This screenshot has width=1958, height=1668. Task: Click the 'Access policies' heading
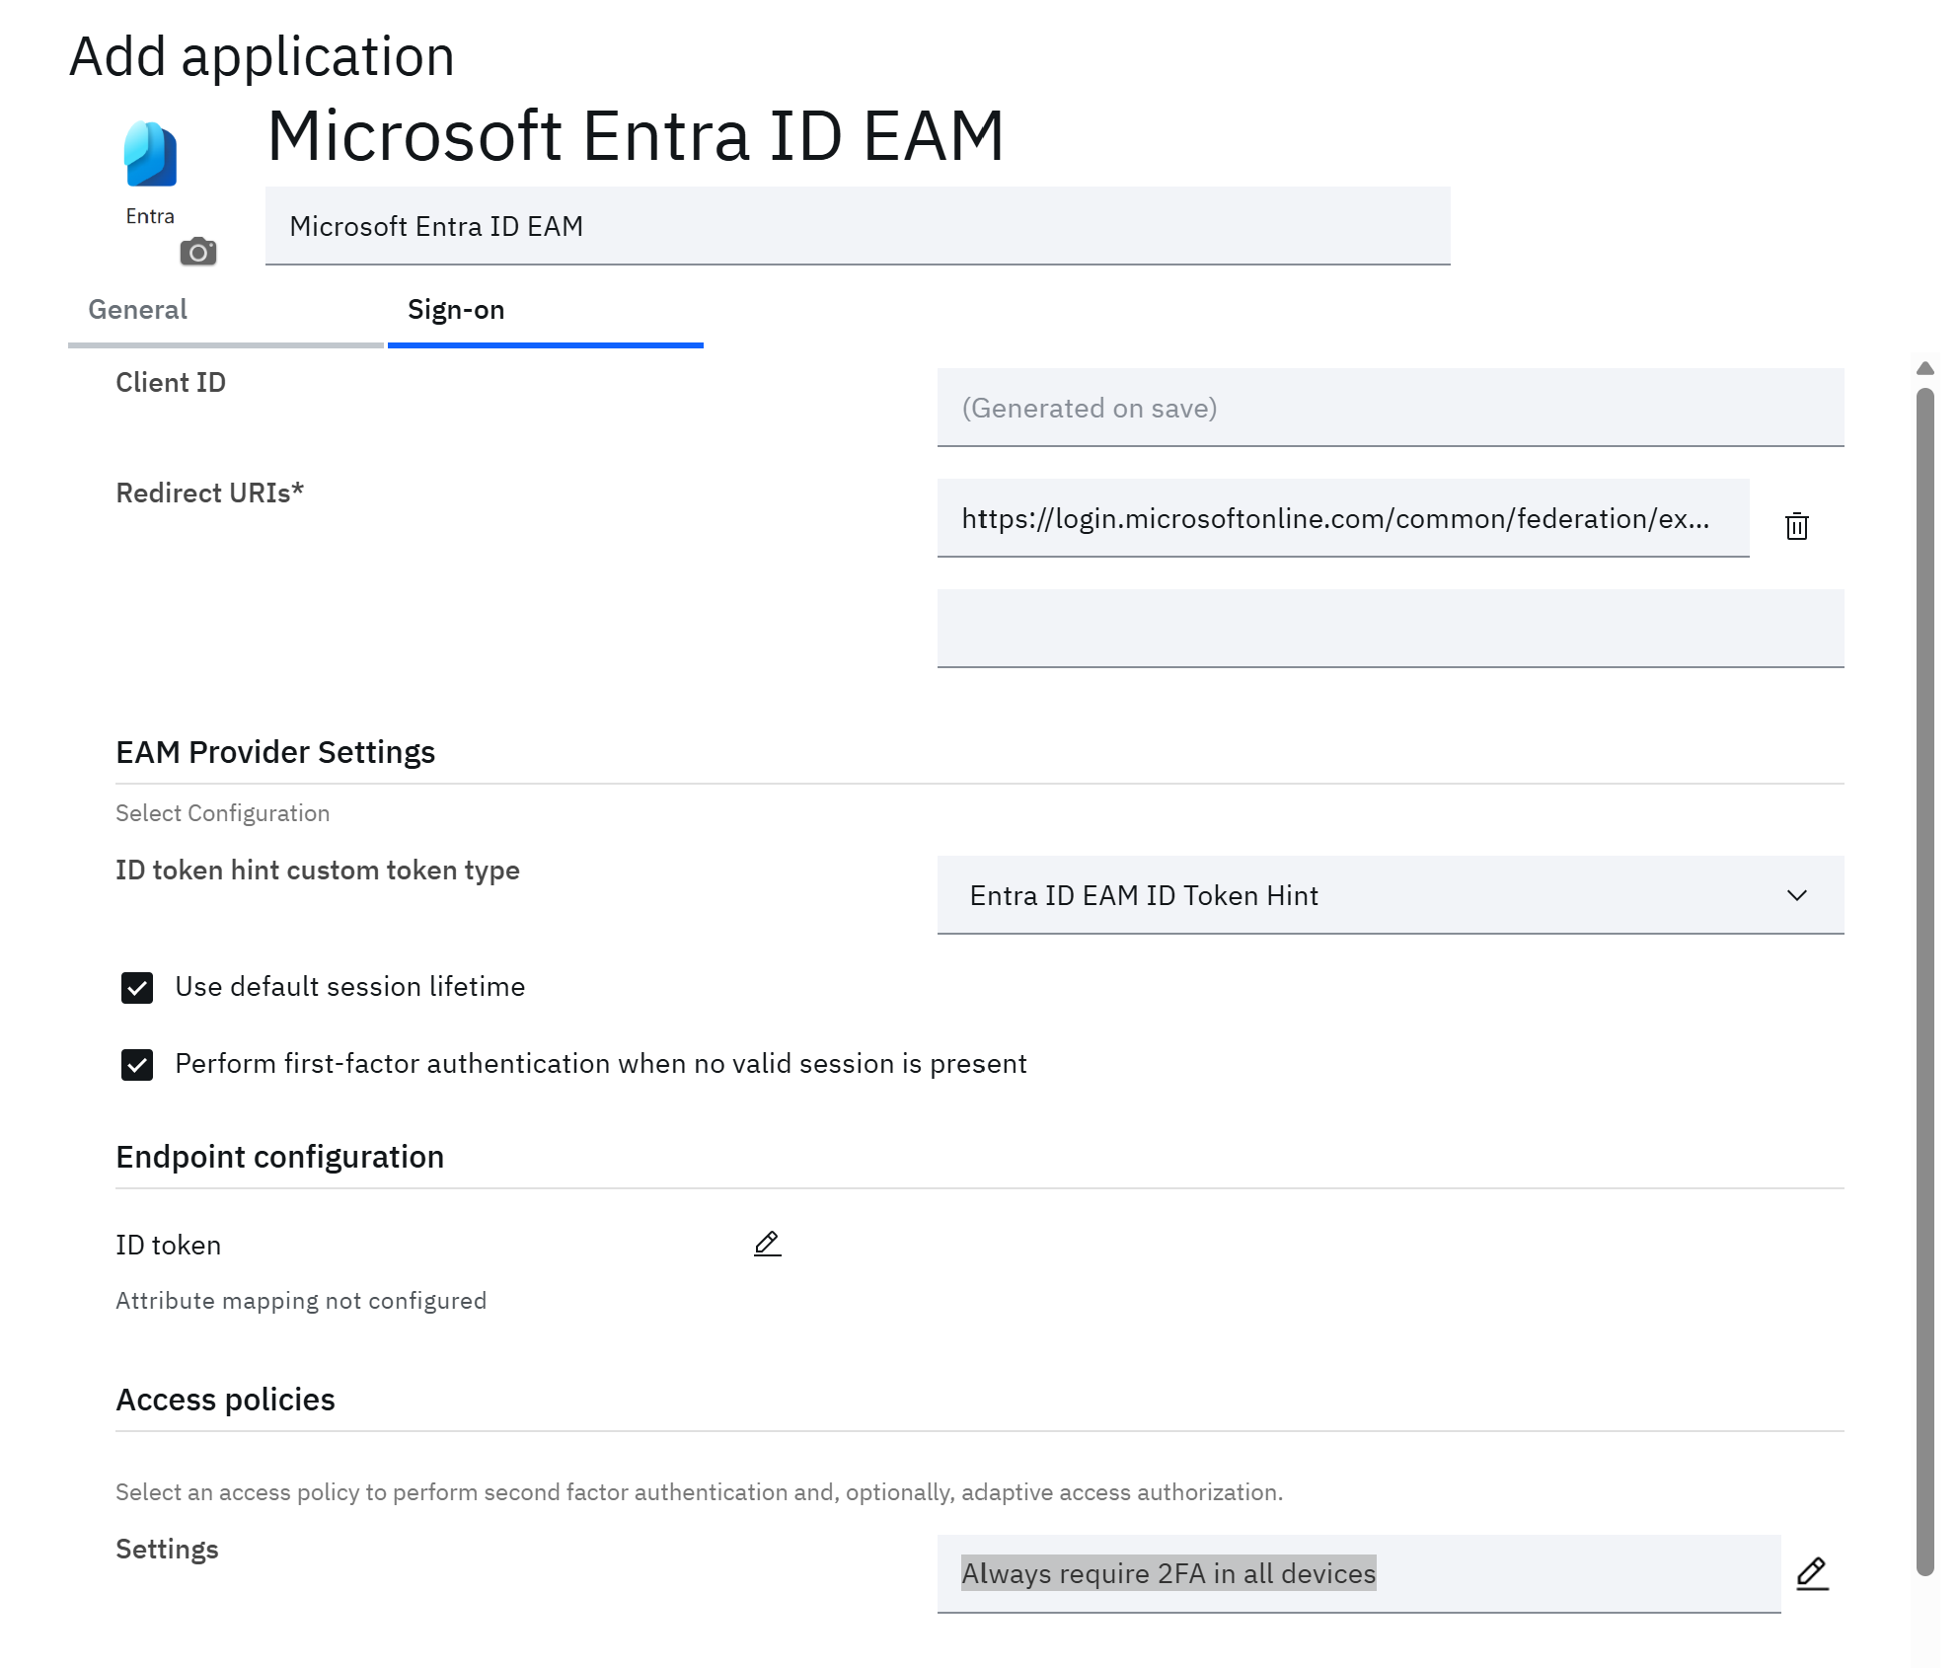coord(225,1400)
